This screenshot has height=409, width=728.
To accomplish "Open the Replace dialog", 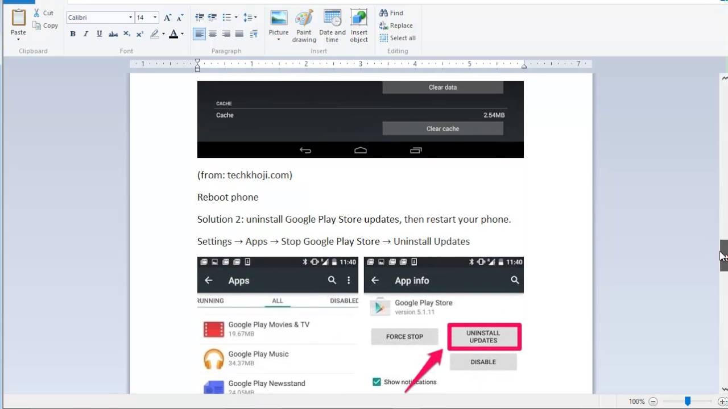I will [396, 26].
